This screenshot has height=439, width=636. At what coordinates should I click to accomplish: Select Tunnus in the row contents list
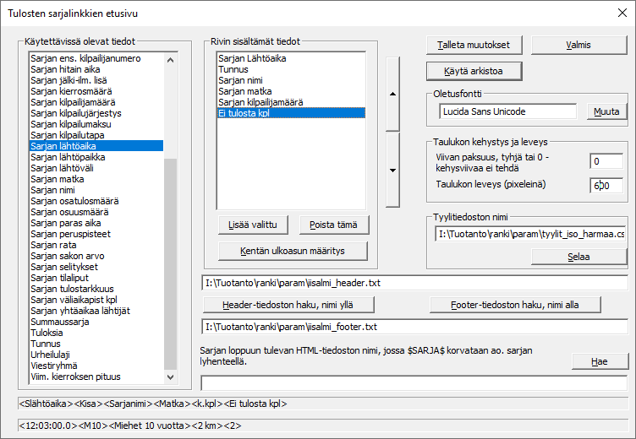(x=233, y=69)
